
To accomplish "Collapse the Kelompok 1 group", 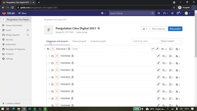I will 45,49.
